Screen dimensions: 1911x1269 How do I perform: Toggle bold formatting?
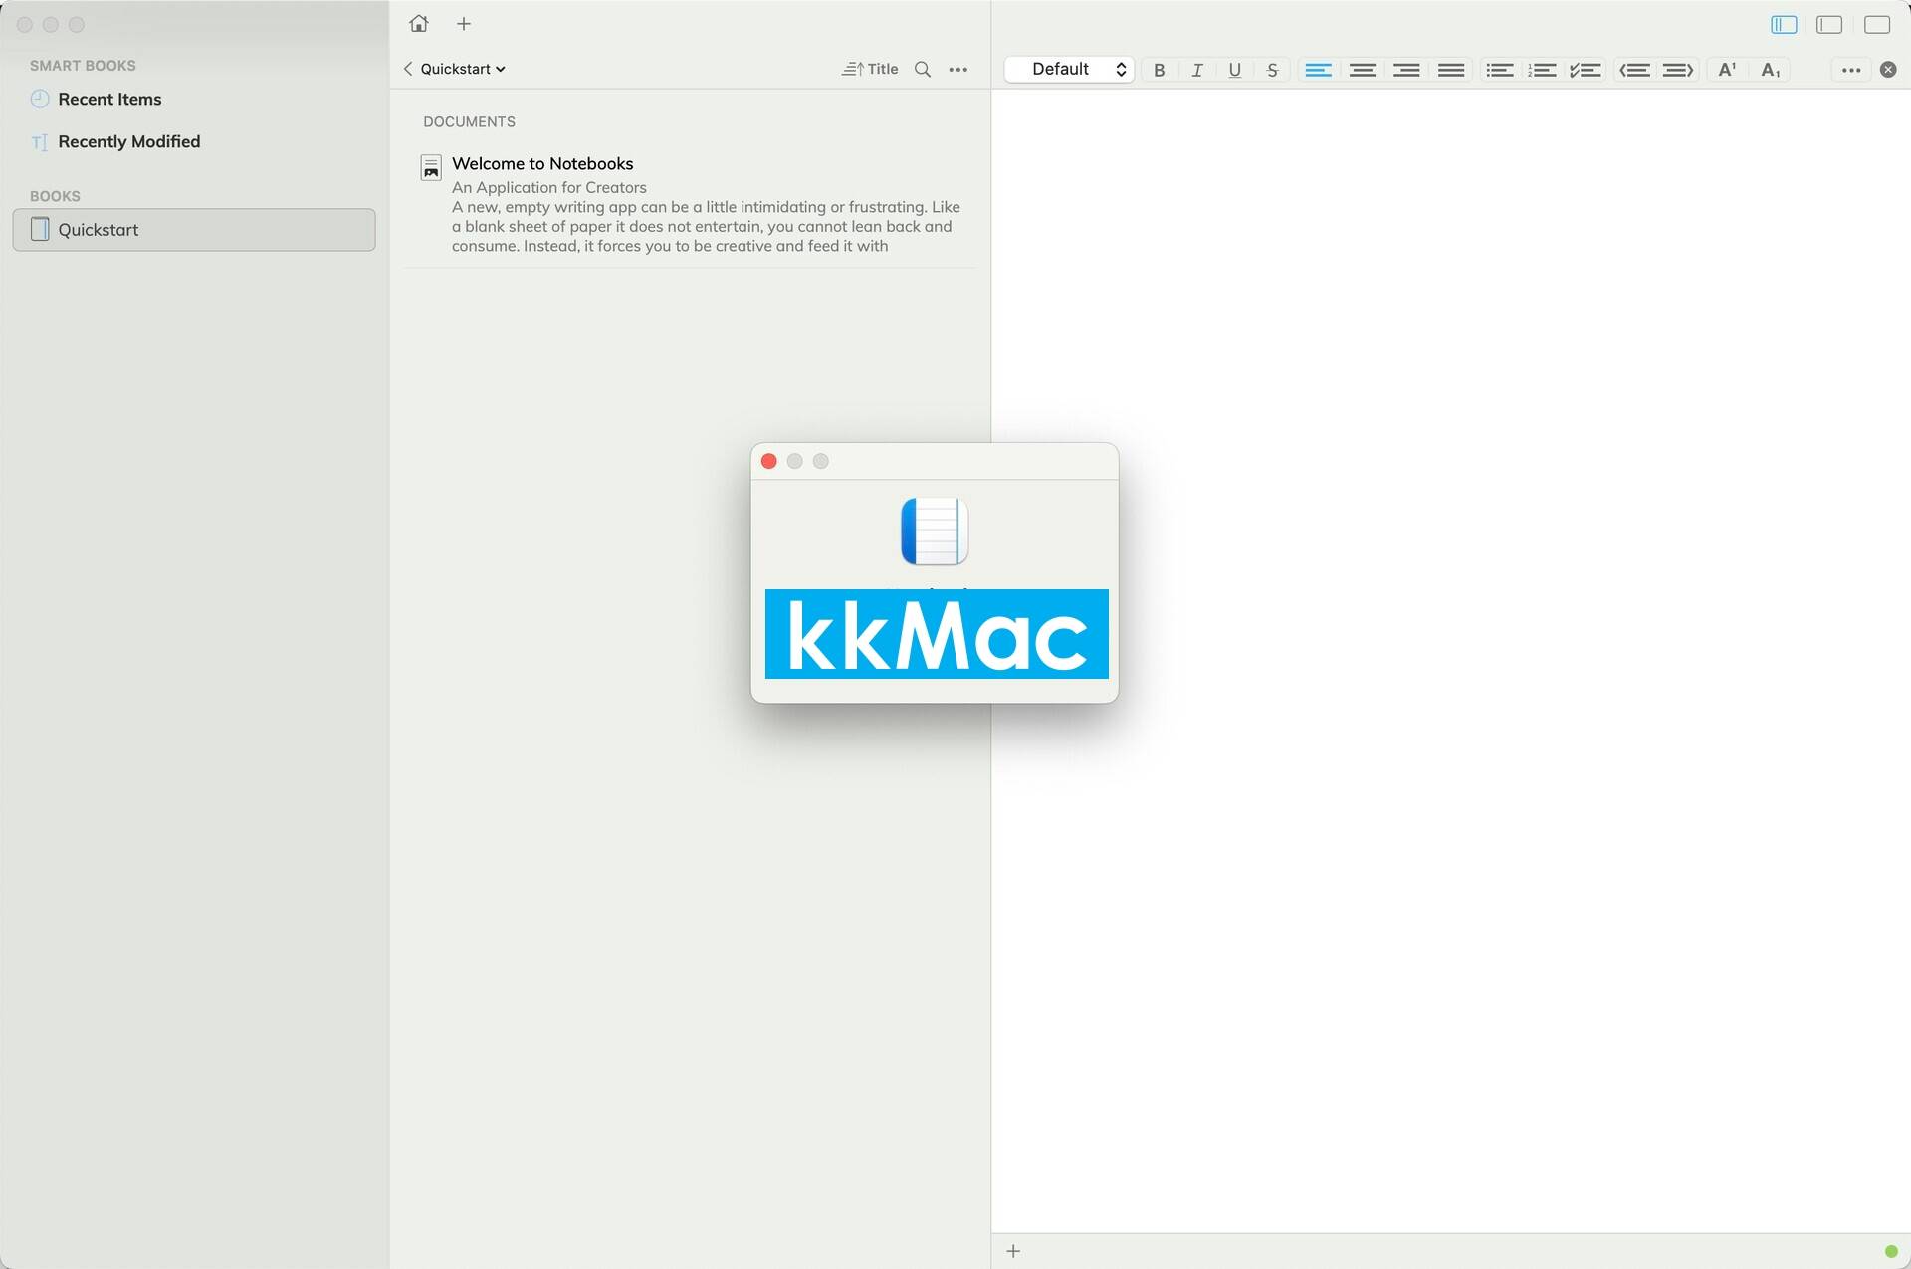tap(1159, 70)
